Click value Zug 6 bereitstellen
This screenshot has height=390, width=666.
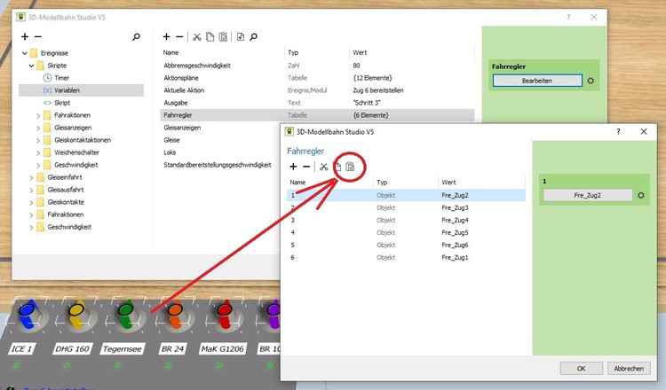tap(378, 90)
